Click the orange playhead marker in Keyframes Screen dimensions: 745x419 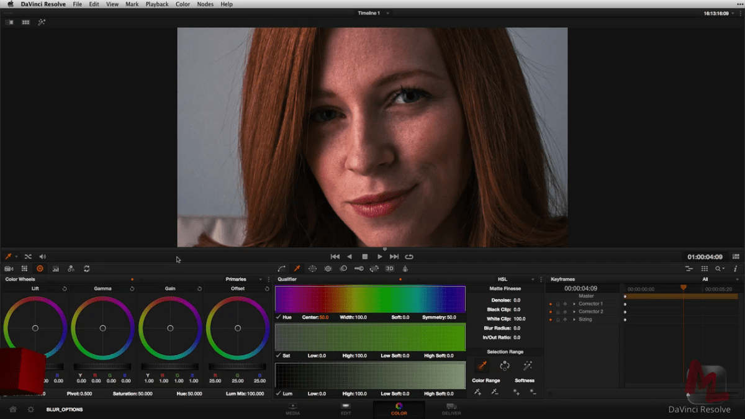[x=683, y=287]
